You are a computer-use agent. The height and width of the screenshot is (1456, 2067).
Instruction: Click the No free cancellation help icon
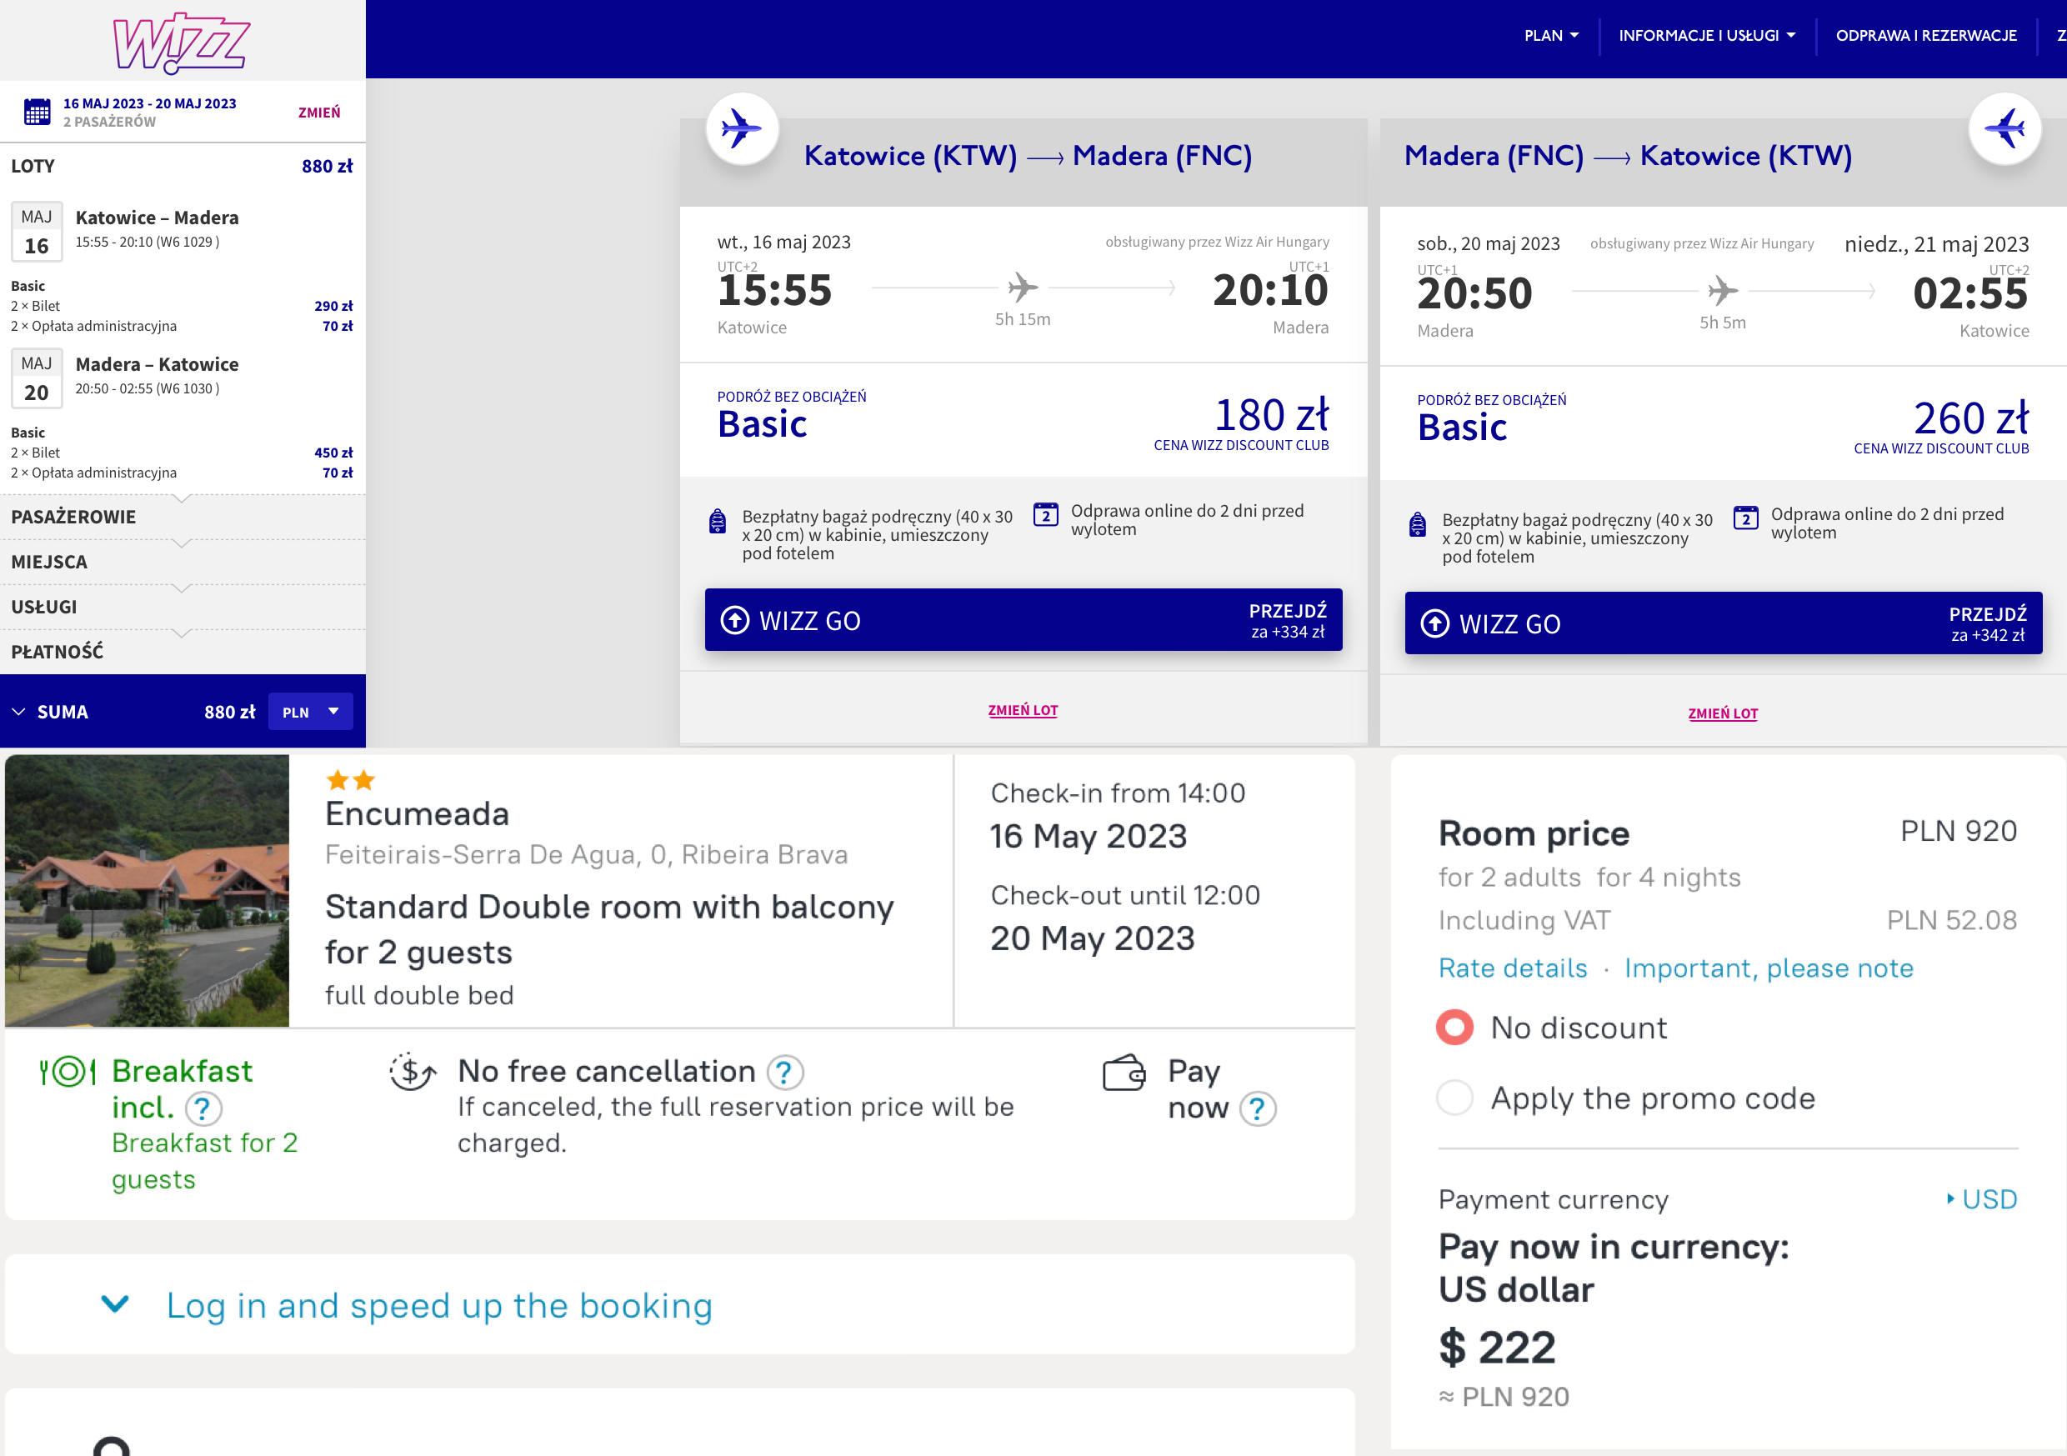pos(784,1073)
